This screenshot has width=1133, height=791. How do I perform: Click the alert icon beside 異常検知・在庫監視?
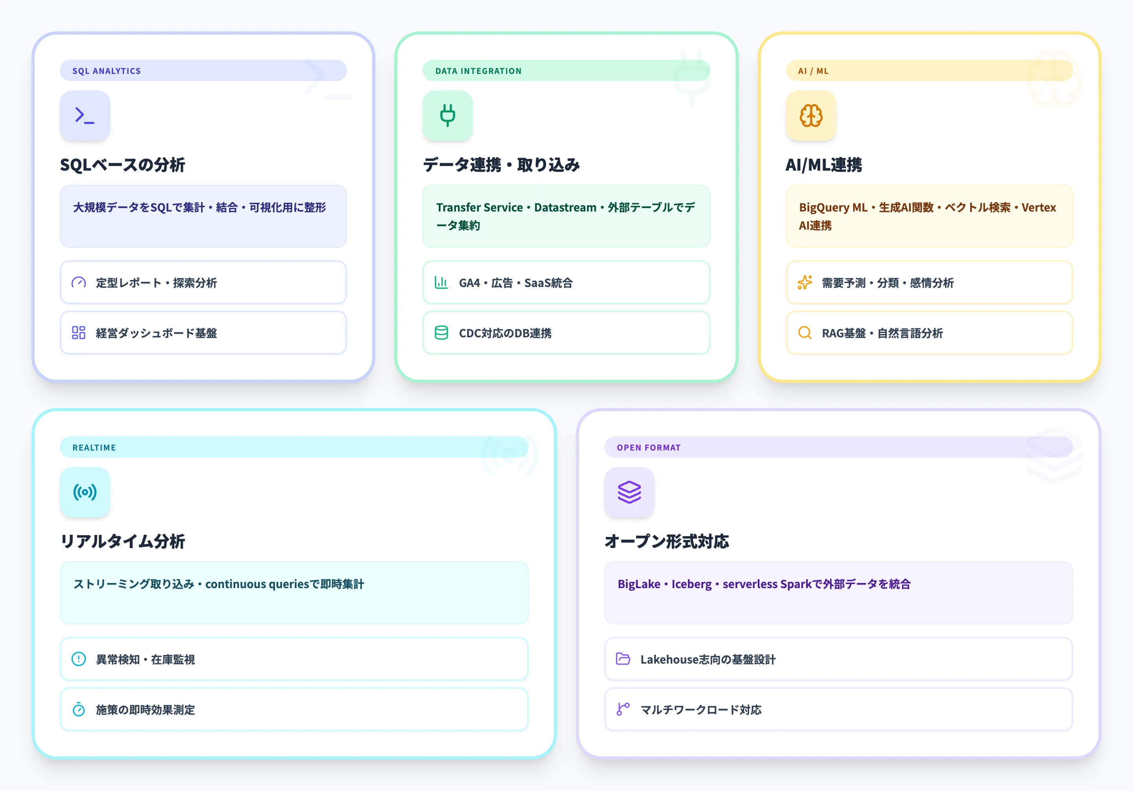(x=78, y=659)
